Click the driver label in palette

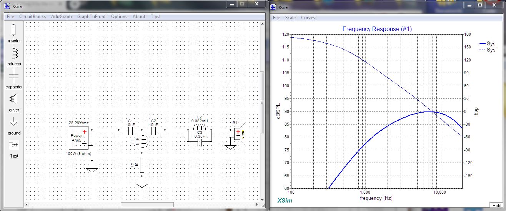[14, 110]
